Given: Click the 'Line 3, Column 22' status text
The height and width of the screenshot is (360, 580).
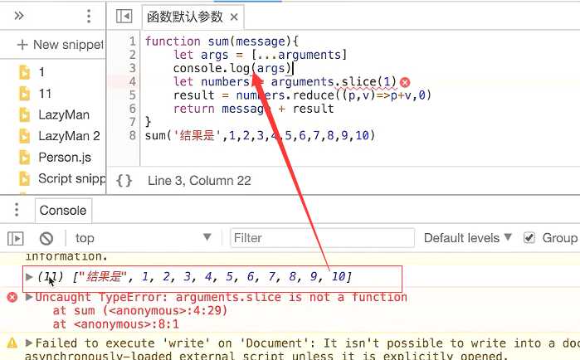Looking at the screenshot, I should 199,181.
